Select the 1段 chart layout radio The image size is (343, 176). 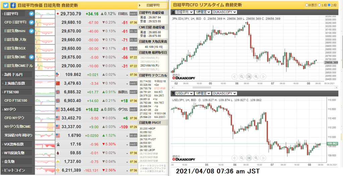pyautogui.click(x=319, y=5)
